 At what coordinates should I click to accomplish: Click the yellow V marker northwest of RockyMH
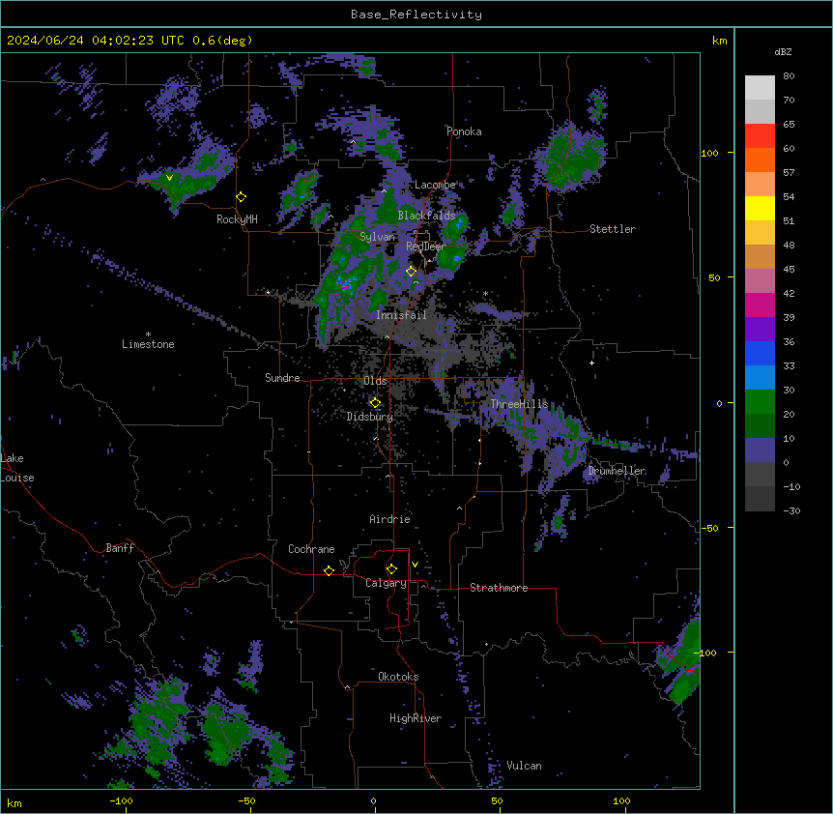tap(169, 178)
